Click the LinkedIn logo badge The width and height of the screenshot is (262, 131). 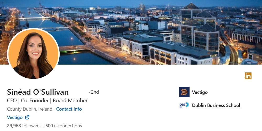tap(248, 76)
